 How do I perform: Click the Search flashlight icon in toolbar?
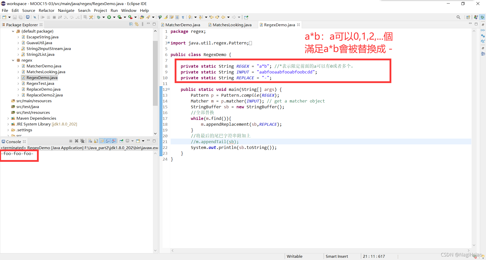coord(148,17)
